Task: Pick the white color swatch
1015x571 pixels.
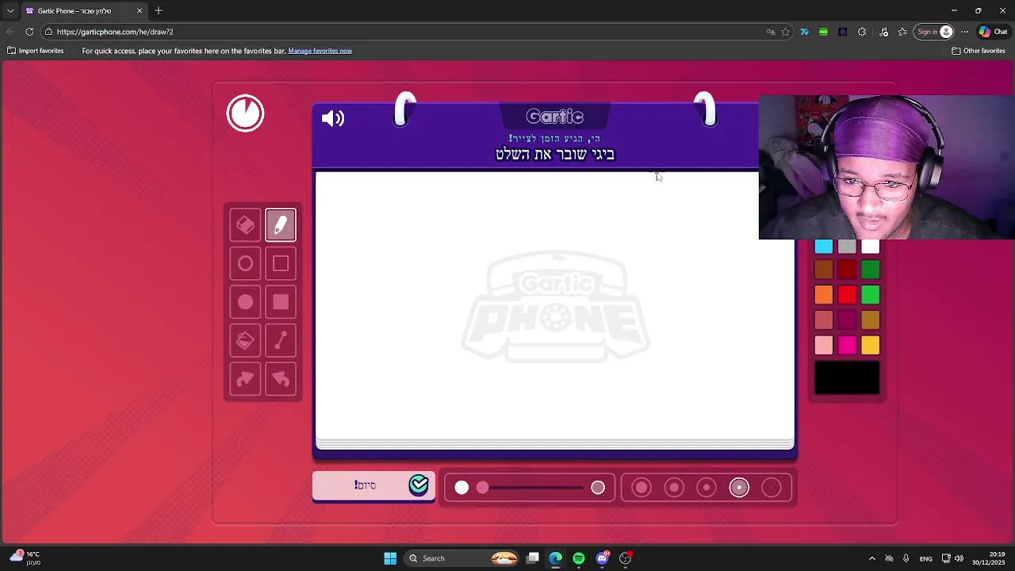Action: 871,247
